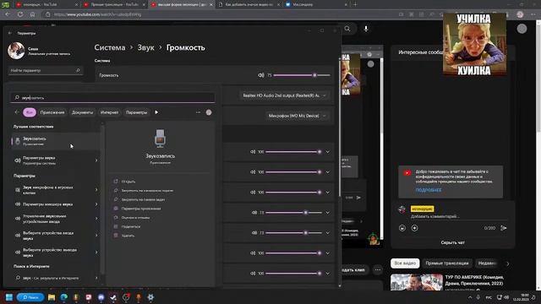Switch to the 'Мессенджер' browser tab
The width and height of the screenshot is (541, 304).
[x=316, y=4]
